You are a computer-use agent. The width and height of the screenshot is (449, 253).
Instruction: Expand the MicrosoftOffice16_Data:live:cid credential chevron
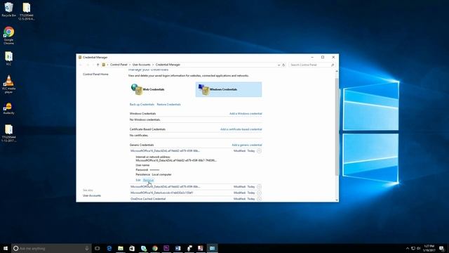click(259, 193)
